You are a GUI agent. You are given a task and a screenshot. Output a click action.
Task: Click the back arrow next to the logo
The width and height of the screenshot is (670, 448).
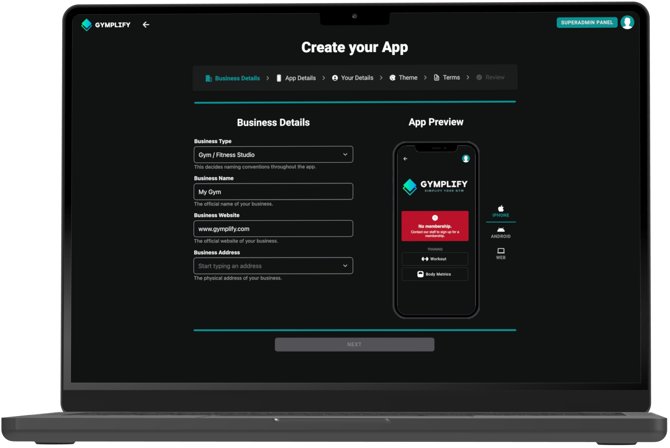pos(146,25)
